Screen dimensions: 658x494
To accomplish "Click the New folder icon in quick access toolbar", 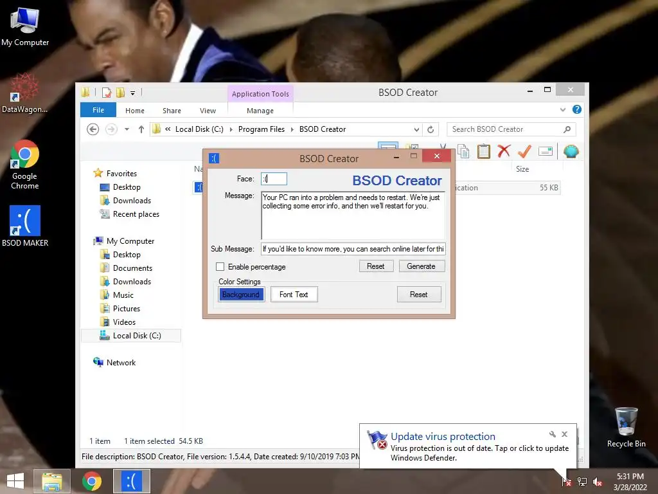I will (120, 93).
